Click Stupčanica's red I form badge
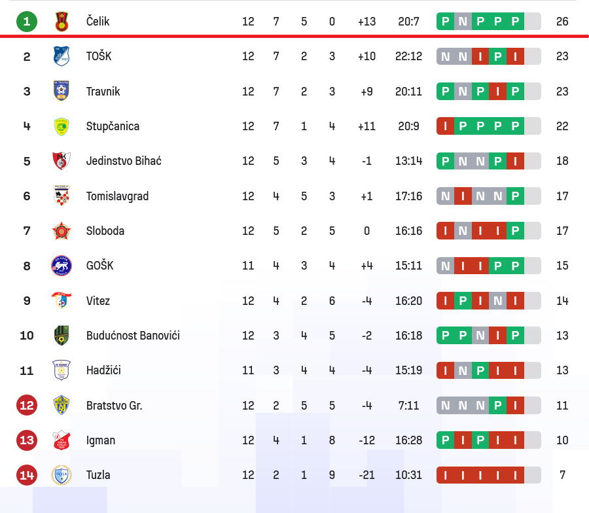 [446, 126]
